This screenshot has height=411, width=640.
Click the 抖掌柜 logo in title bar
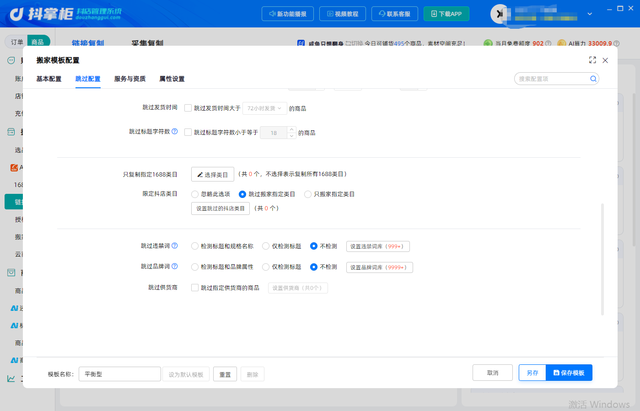(x=65, y=14)
